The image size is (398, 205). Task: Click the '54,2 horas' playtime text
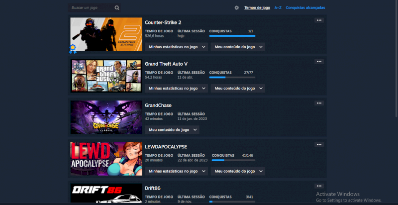[x=153, y=77]
